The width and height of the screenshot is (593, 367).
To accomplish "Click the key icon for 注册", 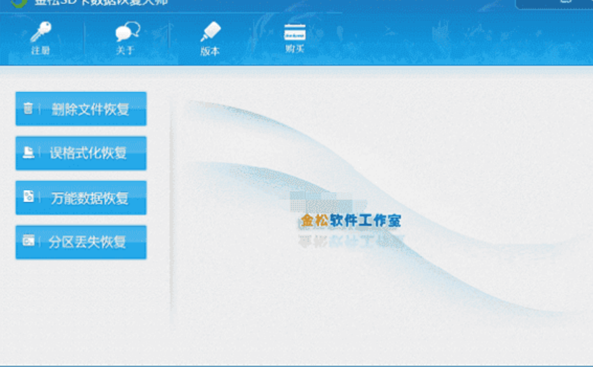I will click(x=40, y=32).
